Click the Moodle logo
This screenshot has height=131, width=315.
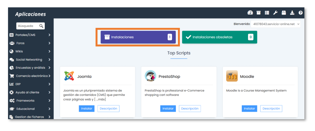pos(232,76)
